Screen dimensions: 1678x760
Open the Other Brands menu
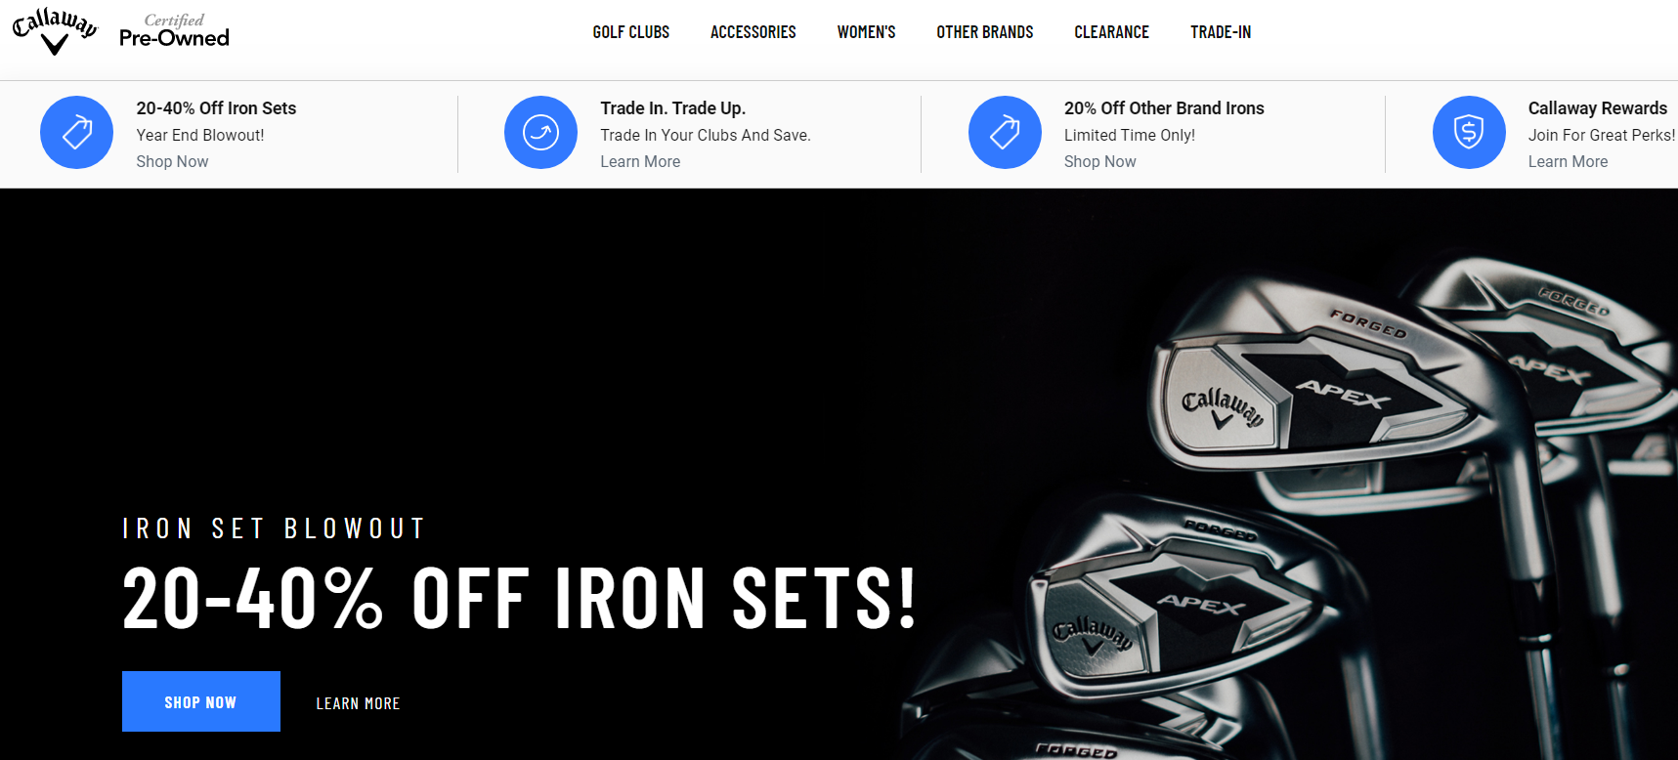click(985, 32)
